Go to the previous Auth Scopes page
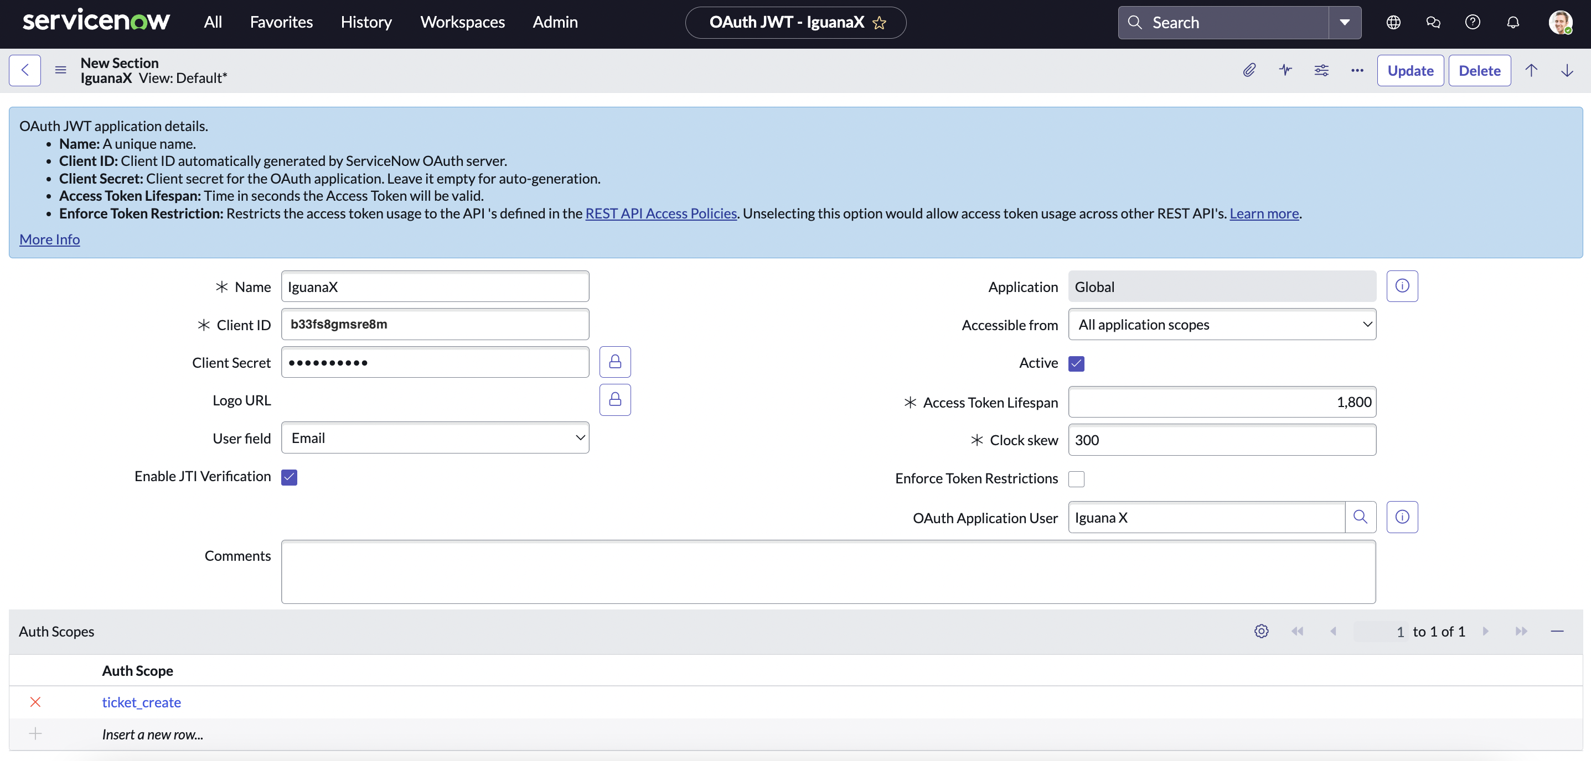 (x=1333, y=632)
